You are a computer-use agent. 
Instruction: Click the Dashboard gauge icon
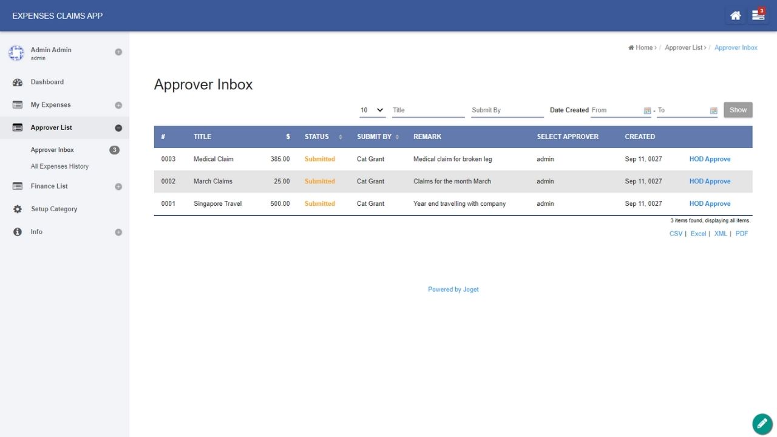point(18,82)
